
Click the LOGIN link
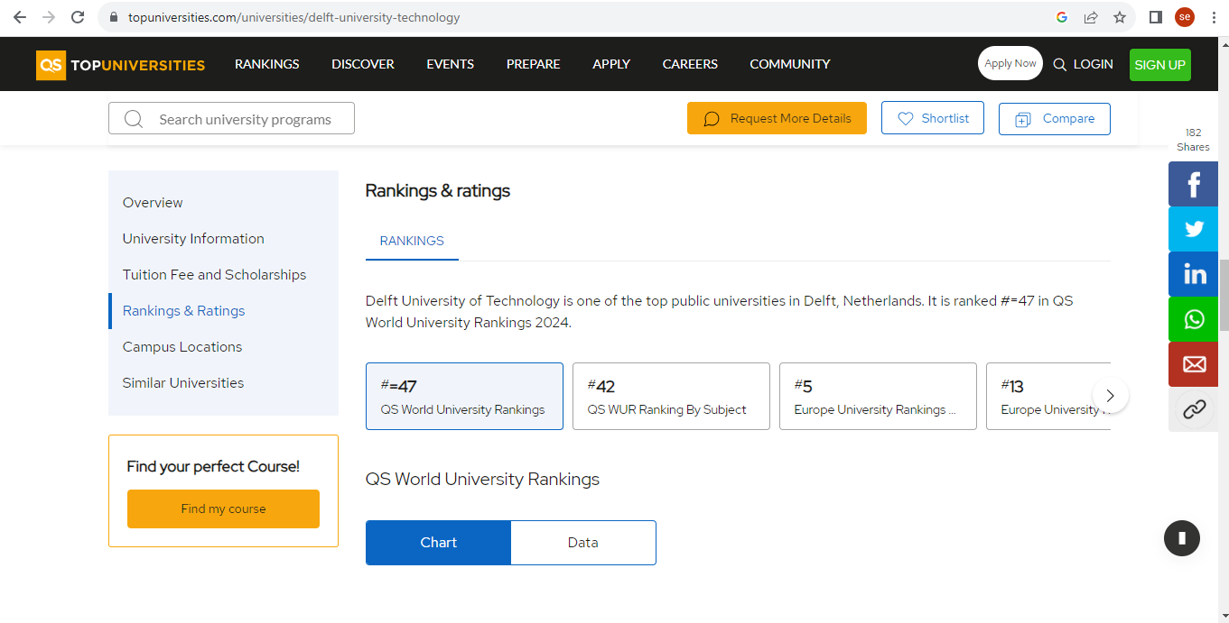[x=1093, y=64]
